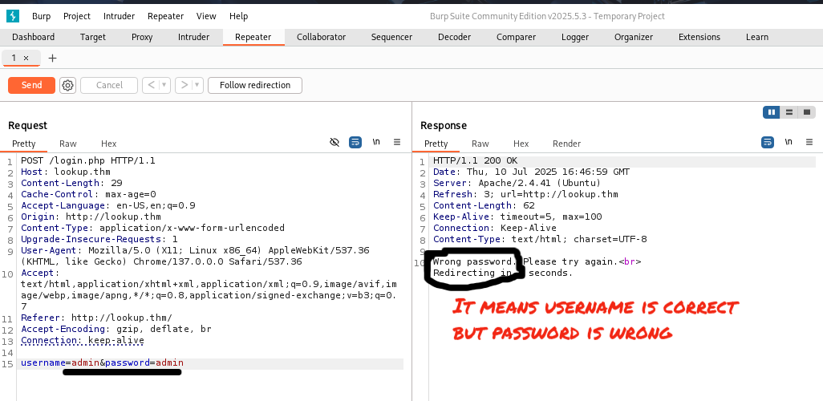Toggle hidden-items eye icon in request pane

[334, 142]
